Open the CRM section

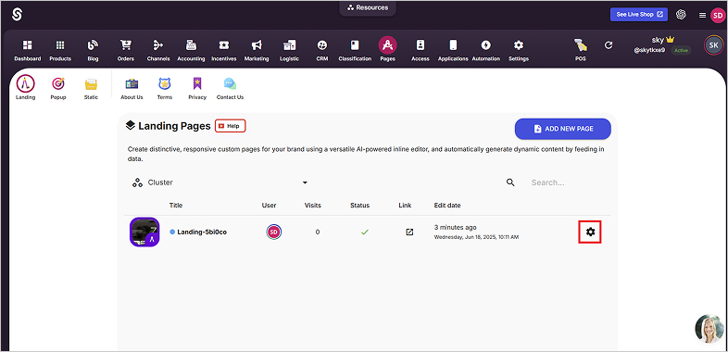[x=322, y=50]
